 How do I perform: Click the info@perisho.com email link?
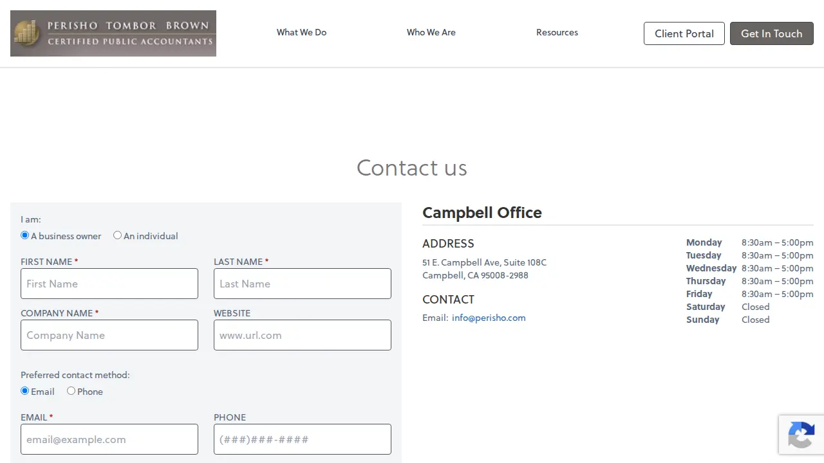coord(489,318)
